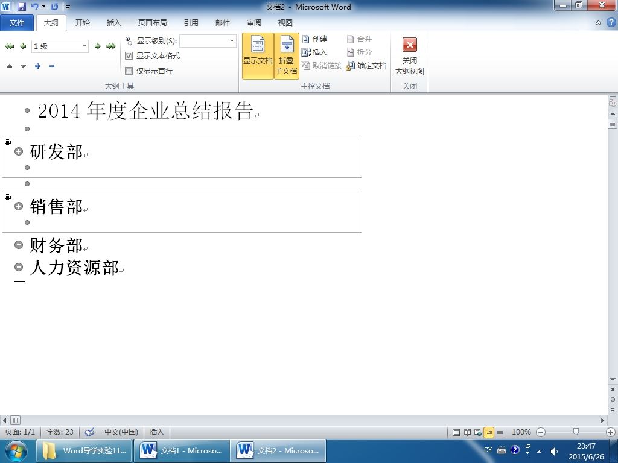The height and width of the screenshot is (463, 618).
Task: Click subdocument icon above 销售部
Action: [7, 196]
